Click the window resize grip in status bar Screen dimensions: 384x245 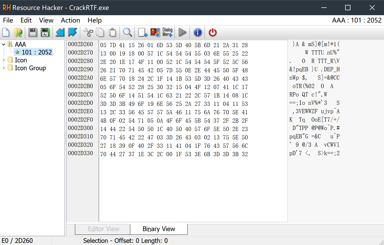point(381,242)
